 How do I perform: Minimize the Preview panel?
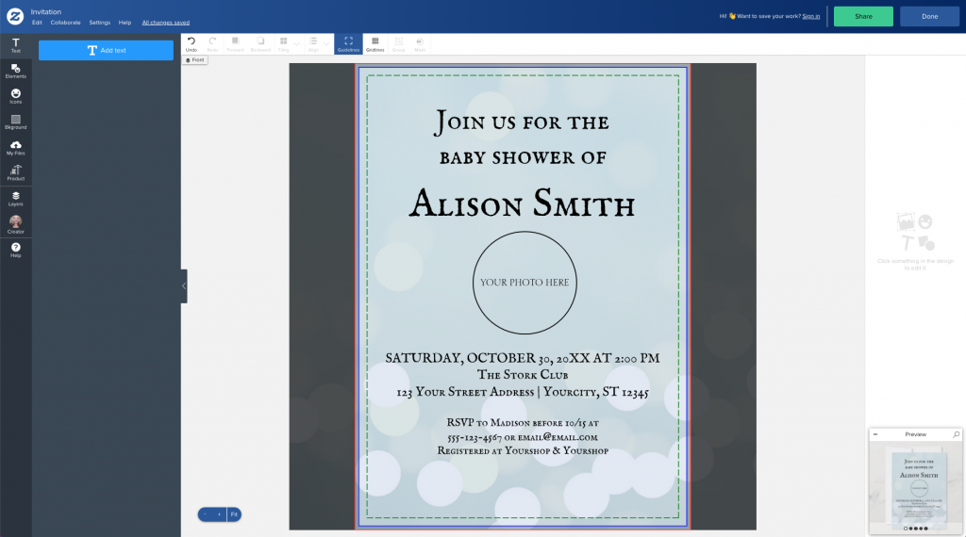pos(875,434)
